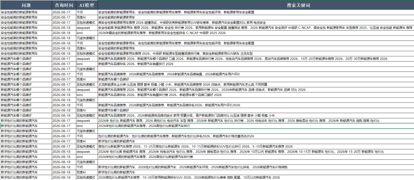Viewport: 414px width, 180px height.
Task: Click 2026-08-18 date in 安全性能高的新能源家用车 kimi row
Action: tap(64, 33)
